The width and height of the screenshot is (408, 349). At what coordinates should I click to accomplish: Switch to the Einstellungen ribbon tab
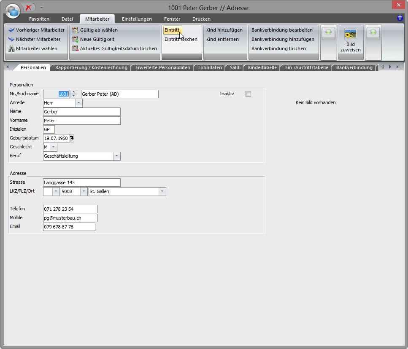pyautogui.click(x=137, y=19)
